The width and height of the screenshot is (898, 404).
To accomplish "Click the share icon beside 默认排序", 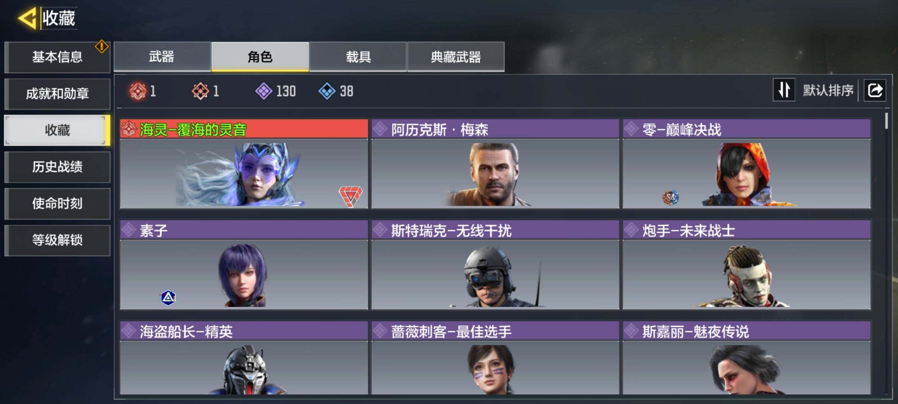I will 875,90.
